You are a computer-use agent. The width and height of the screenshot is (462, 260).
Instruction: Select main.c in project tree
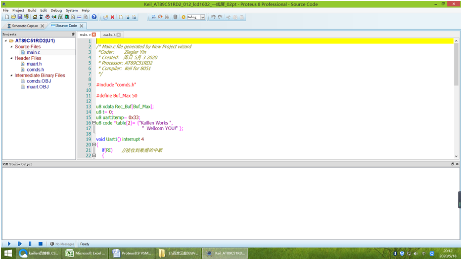pos(33,52)
